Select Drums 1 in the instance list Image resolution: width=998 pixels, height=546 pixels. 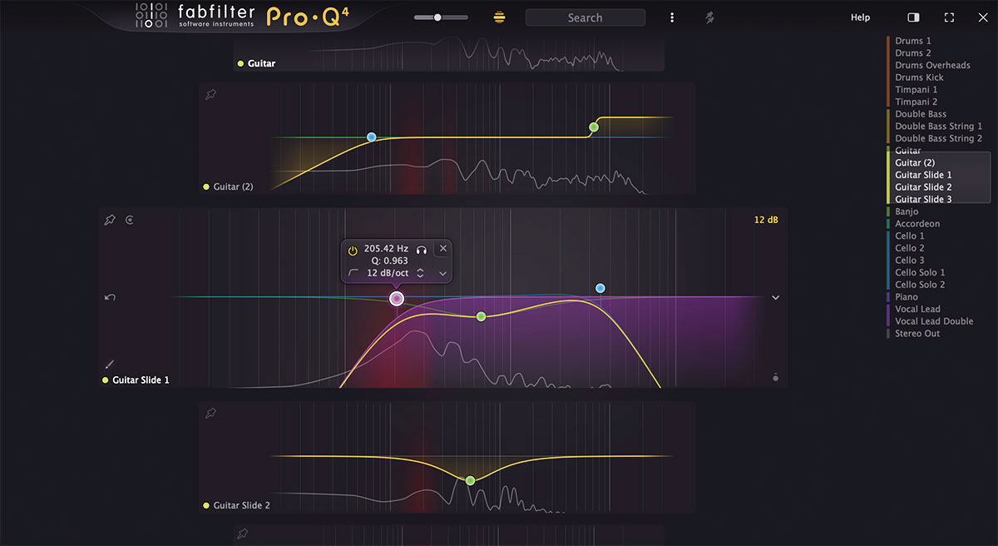[913, 41]
